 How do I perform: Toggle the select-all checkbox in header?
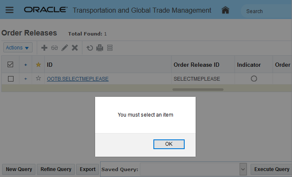coord(11,65)
